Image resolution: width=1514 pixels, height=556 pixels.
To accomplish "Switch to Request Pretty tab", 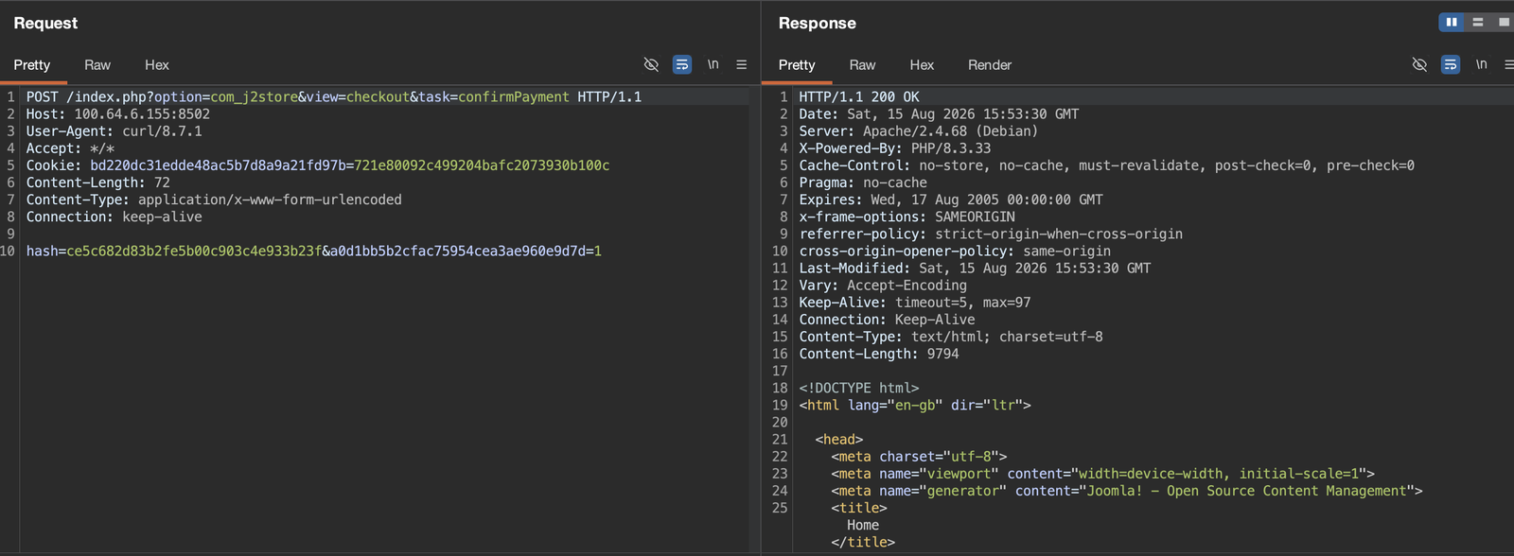I will (x=32, y=64).
